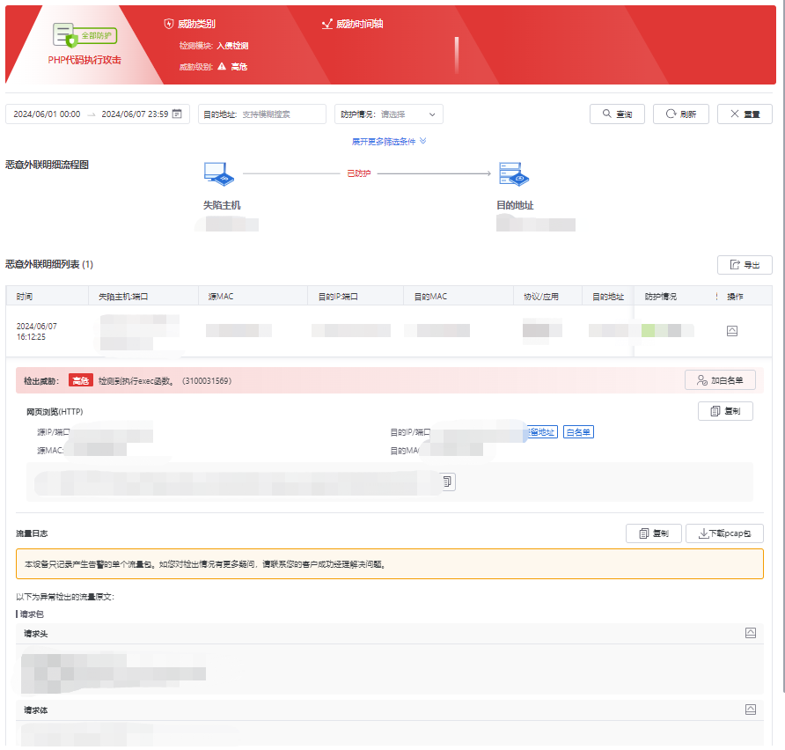Image resolution: width=785 pixels, height=750 pixels.
Task: Click the 目的MAC column header
Action: point(430,297)
